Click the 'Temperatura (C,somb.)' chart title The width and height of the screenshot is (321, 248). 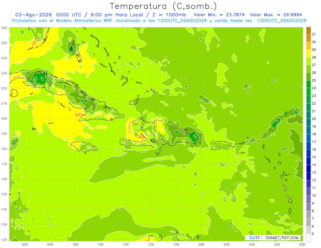tap(163, 6)
